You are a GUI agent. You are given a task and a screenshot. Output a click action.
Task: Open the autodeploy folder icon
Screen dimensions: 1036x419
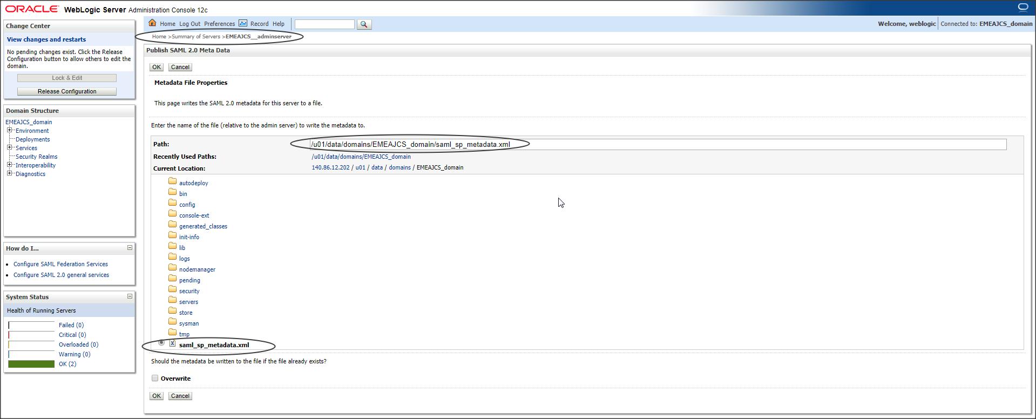pyautogui.click(x=173, y=181)
